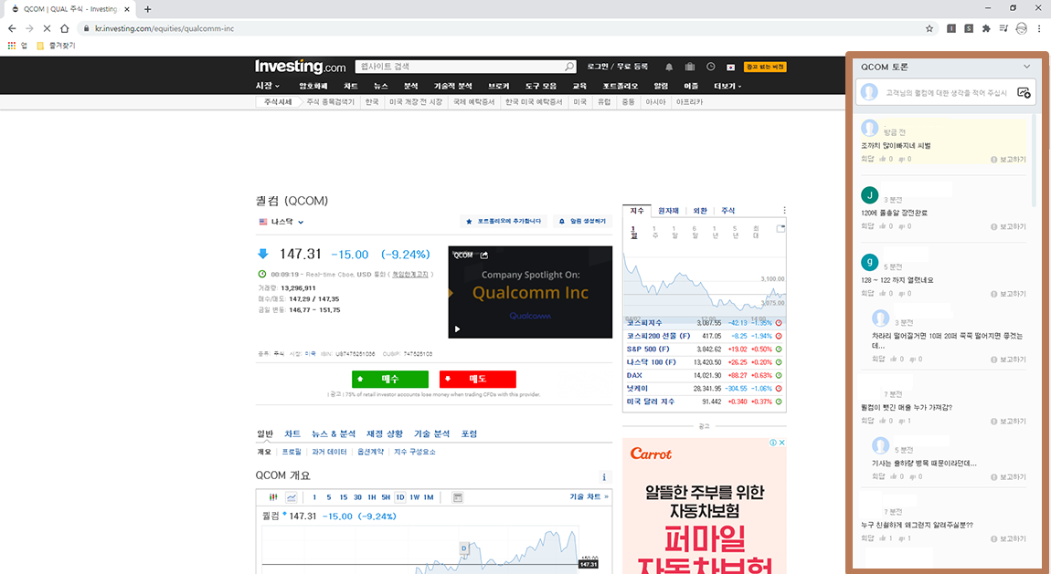Screen dimensions: 1051x574
Task: Click the search magnifier icon in Investing header
Action: [569, 67]
